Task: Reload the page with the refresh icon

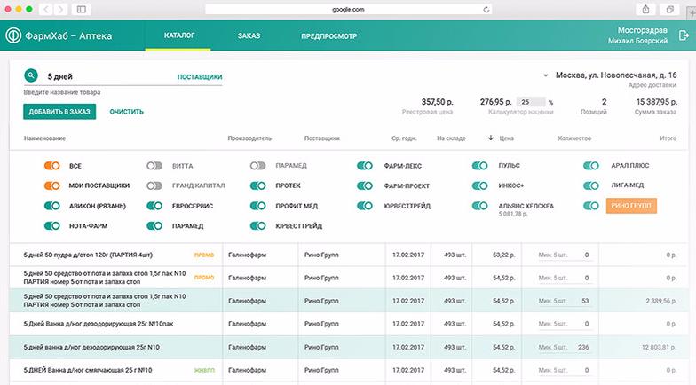Action: click(x=486, y=9)
